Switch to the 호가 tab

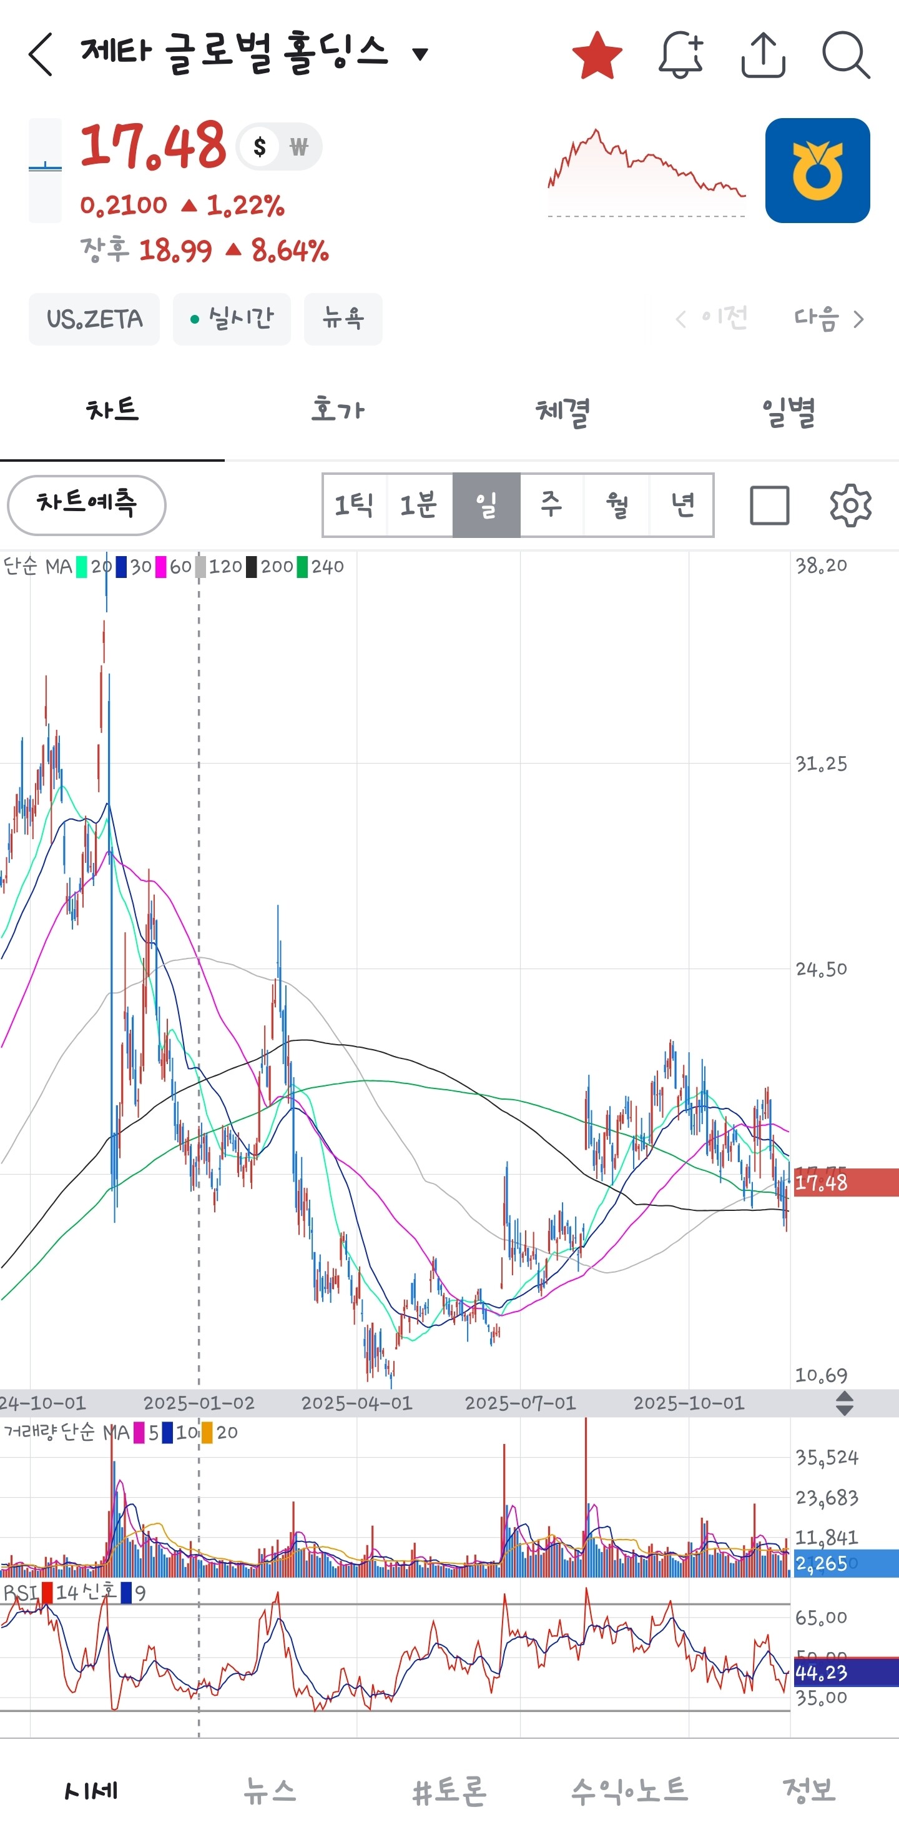coord(337,411)
